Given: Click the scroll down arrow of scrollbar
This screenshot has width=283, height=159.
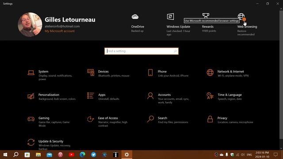Looking at the screenshot, I should pyautogui.click(x=281, y=148).
